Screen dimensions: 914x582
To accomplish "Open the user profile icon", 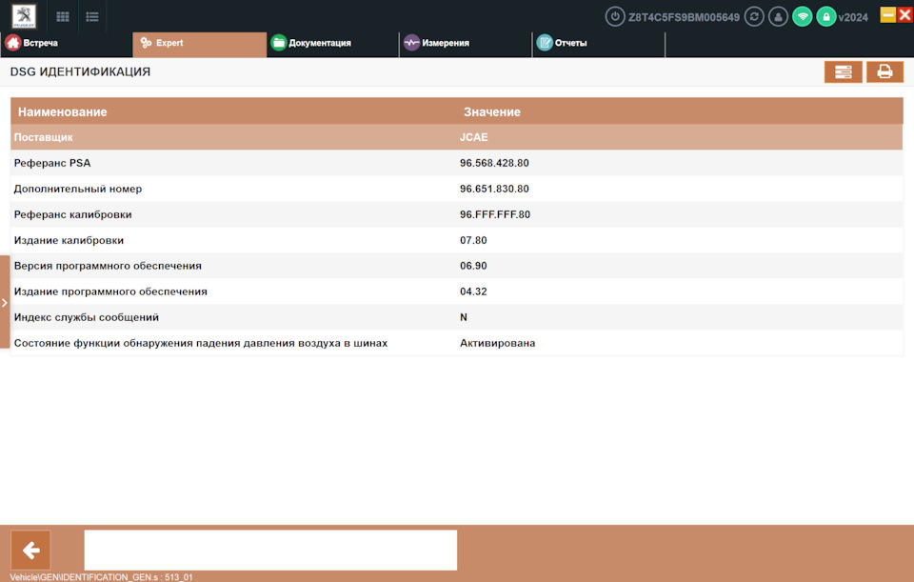I will [x=778, y=16].
